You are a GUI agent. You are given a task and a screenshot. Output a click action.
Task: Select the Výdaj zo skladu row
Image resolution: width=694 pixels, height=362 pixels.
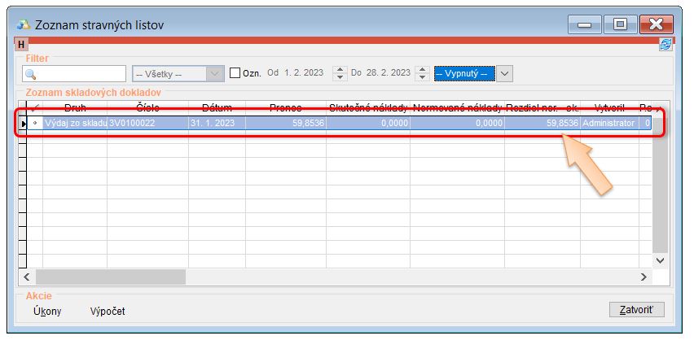click(x=75, y=124)
